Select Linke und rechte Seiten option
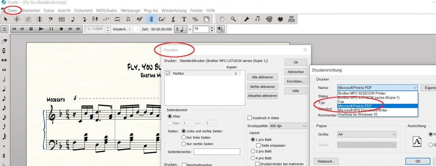Screen dimensions: 436x166 184,131
